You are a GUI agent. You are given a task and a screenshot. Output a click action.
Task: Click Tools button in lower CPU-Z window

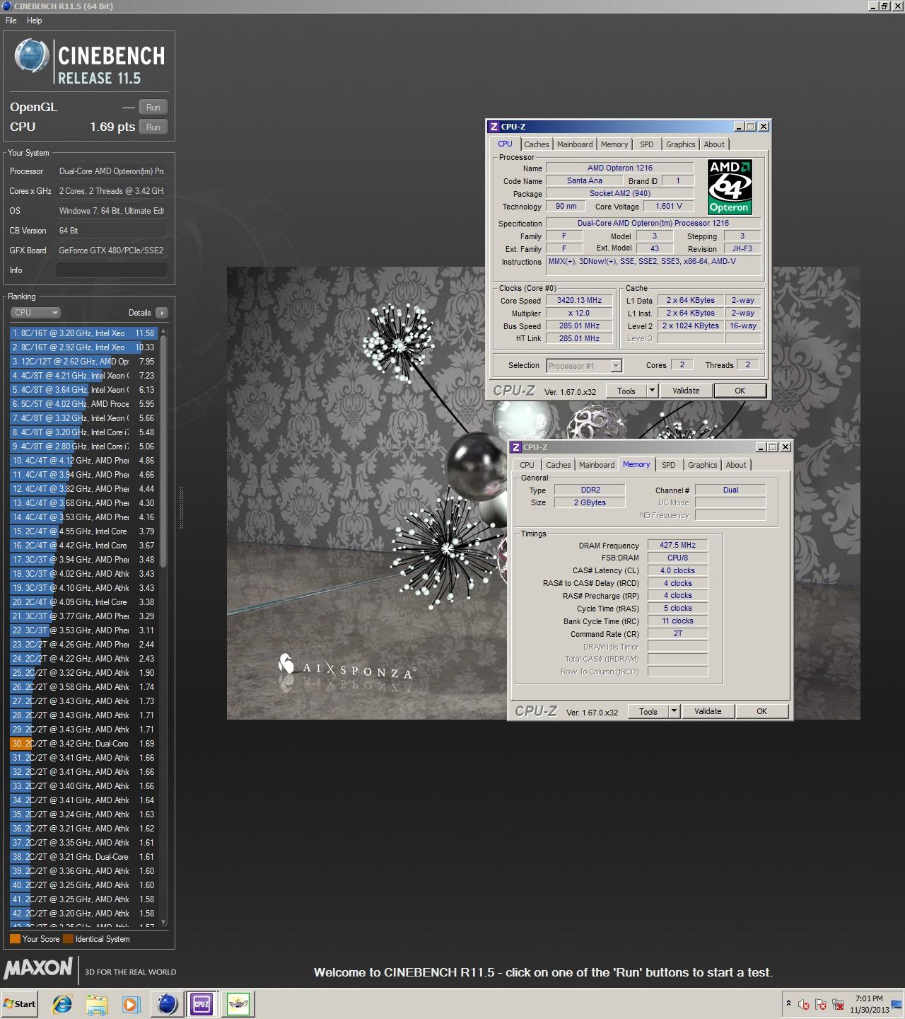pyautogui.click(x=648, y=711)
